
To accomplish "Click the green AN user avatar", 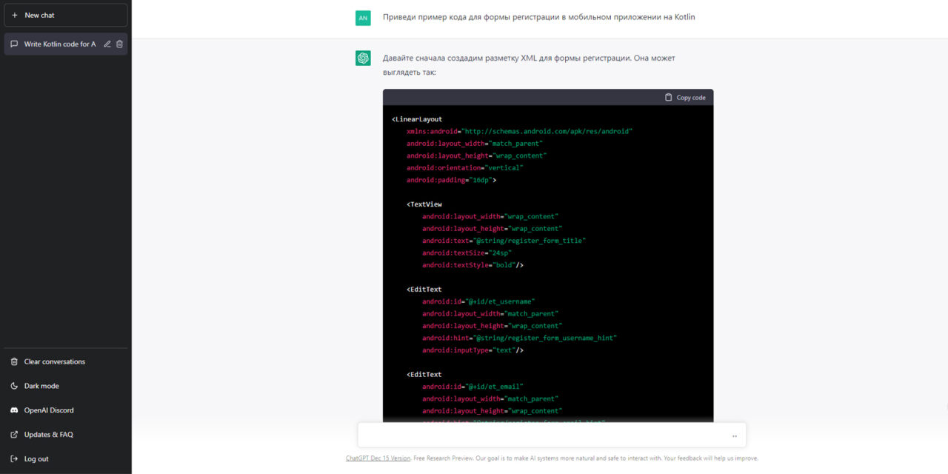I will (363, 18).
